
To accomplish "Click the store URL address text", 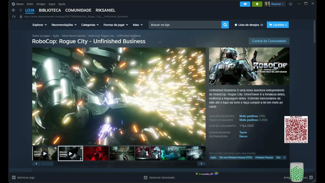I will coord(76,17).
